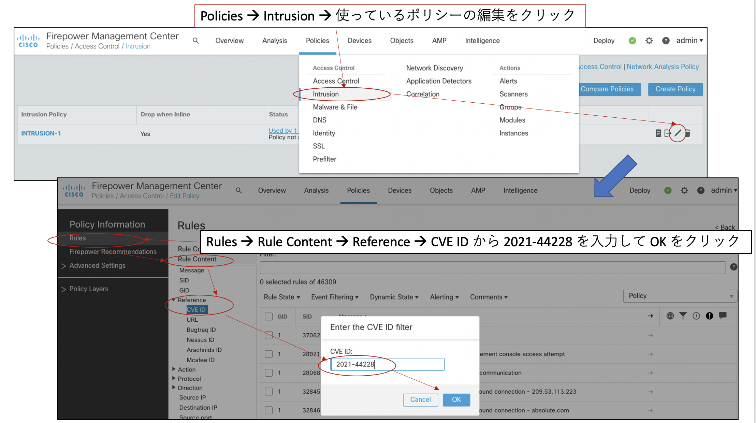The height and width of the screenshot is (423, 756).
Task: Check the box for SID 32845 rule
Action: pos(269,392)
